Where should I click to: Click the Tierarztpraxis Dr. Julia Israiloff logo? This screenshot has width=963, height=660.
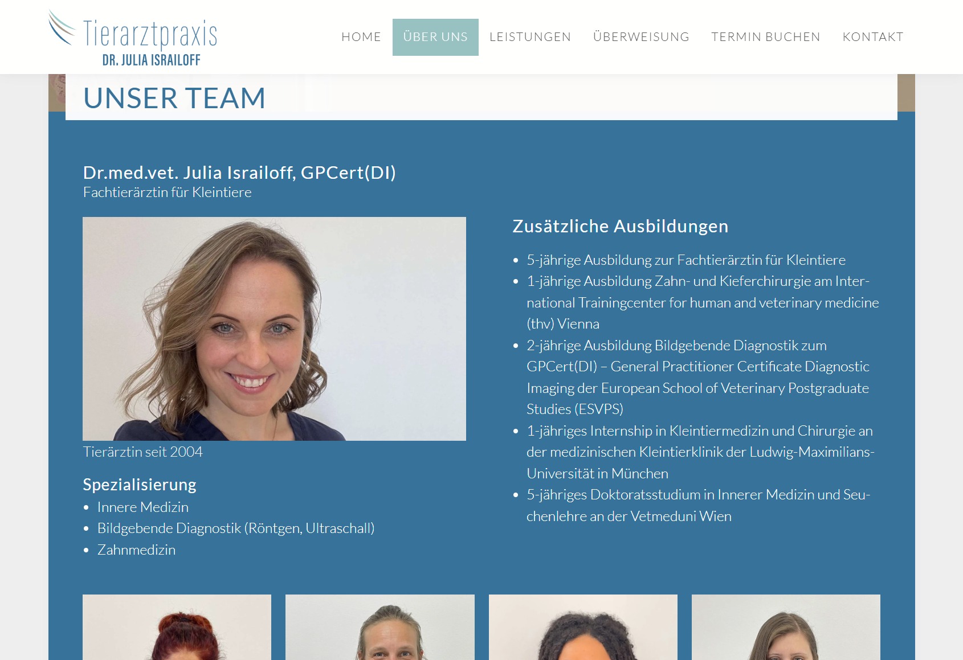click(x=133, y=38)
